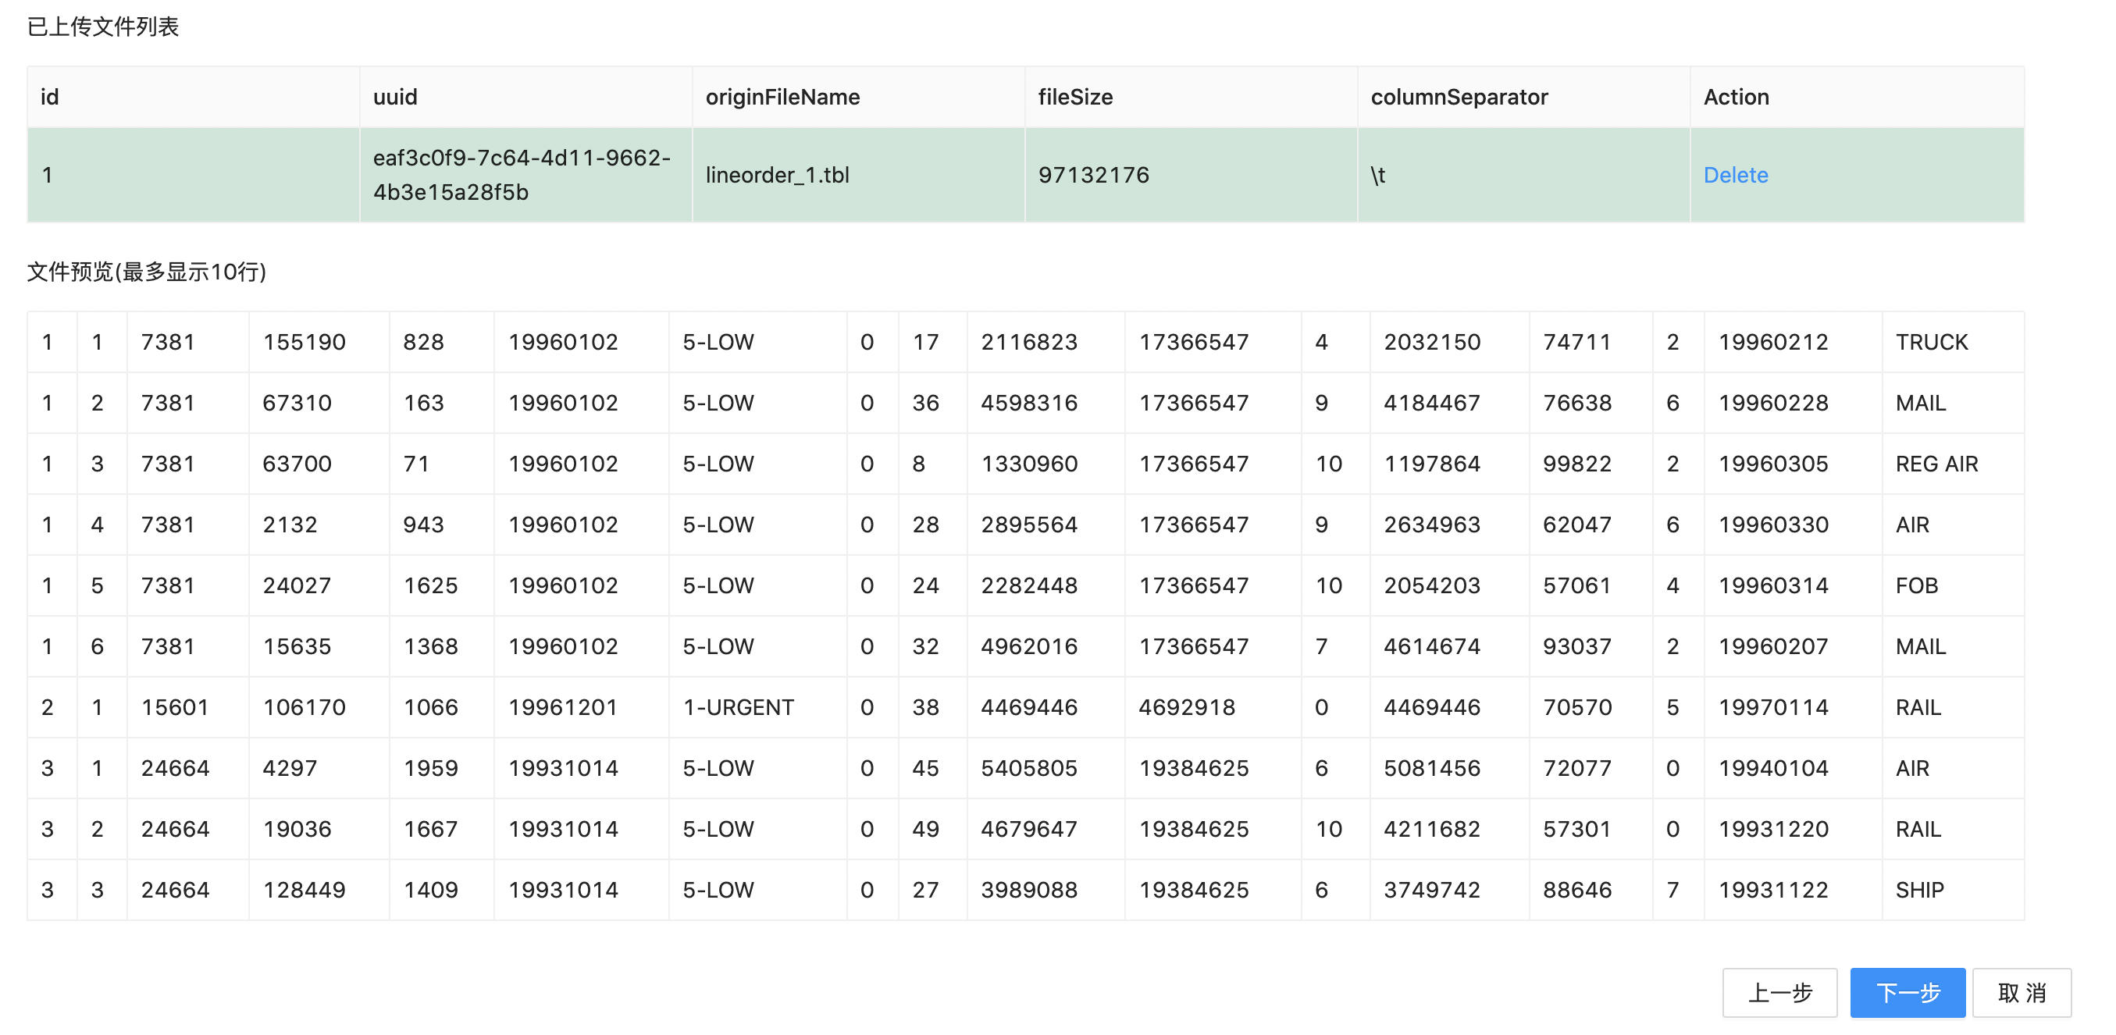
Task: Select the uuid column header
Action: tap(525, 97)
